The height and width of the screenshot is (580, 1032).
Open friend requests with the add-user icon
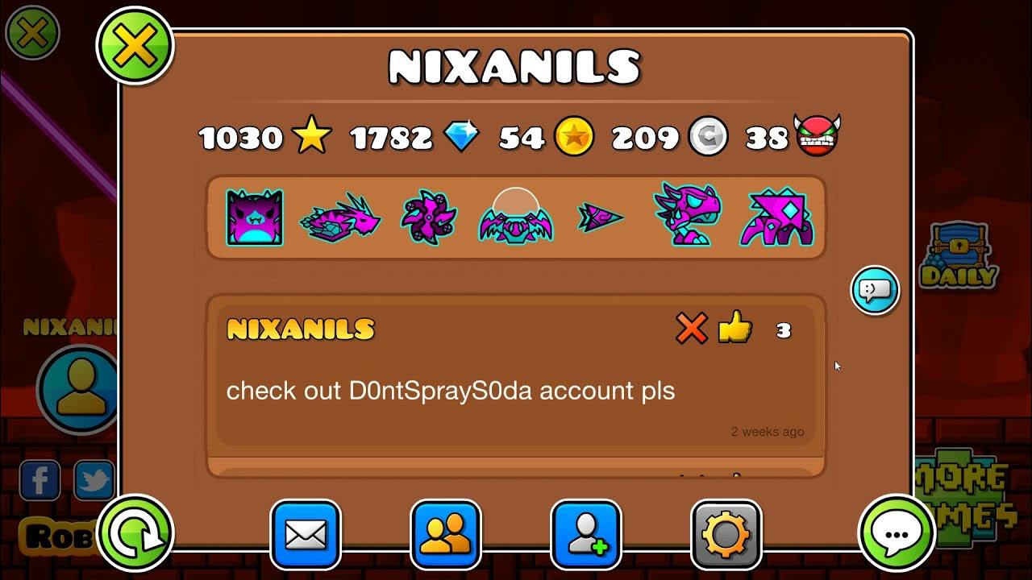(586, 534)
